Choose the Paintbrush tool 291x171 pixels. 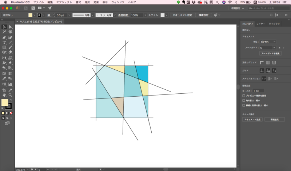[10, 47]
